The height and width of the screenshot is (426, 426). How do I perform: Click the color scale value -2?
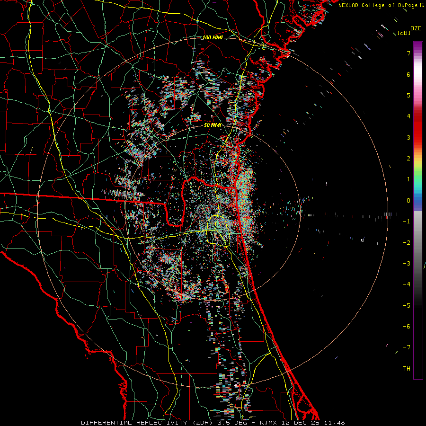pos(407,243)
